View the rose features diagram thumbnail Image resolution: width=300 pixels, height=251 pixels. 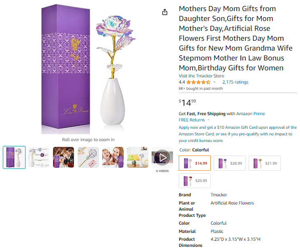click(x=39, y=158)
